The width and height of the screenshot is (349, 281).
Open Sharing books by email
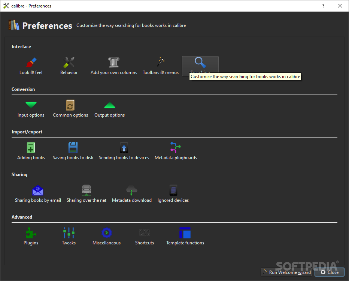coord(38,194)
